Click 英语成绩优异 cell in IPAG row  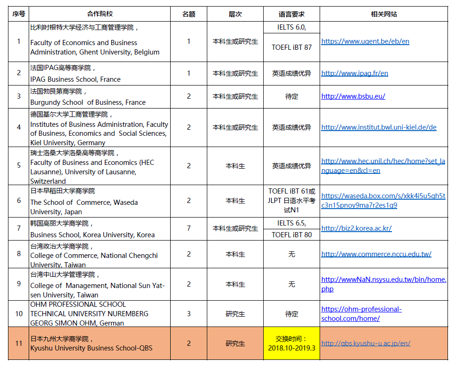point(291,73)
